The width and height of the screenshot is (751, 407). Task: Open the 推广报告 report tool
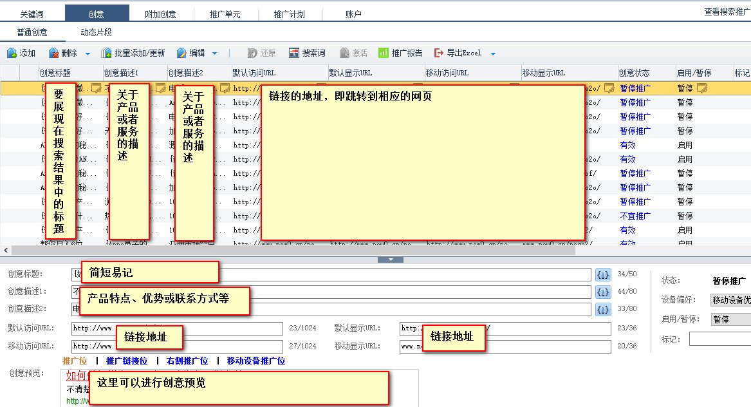pos(400,53)
